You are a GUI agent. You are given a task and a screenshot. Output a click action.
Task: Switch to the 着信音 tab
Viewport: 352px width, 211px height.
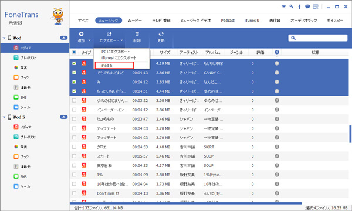[x=275, y=21]
